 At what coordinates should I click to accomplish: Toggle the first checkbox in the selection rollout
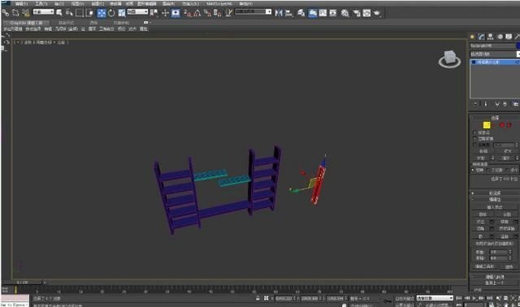coord(474,132)
